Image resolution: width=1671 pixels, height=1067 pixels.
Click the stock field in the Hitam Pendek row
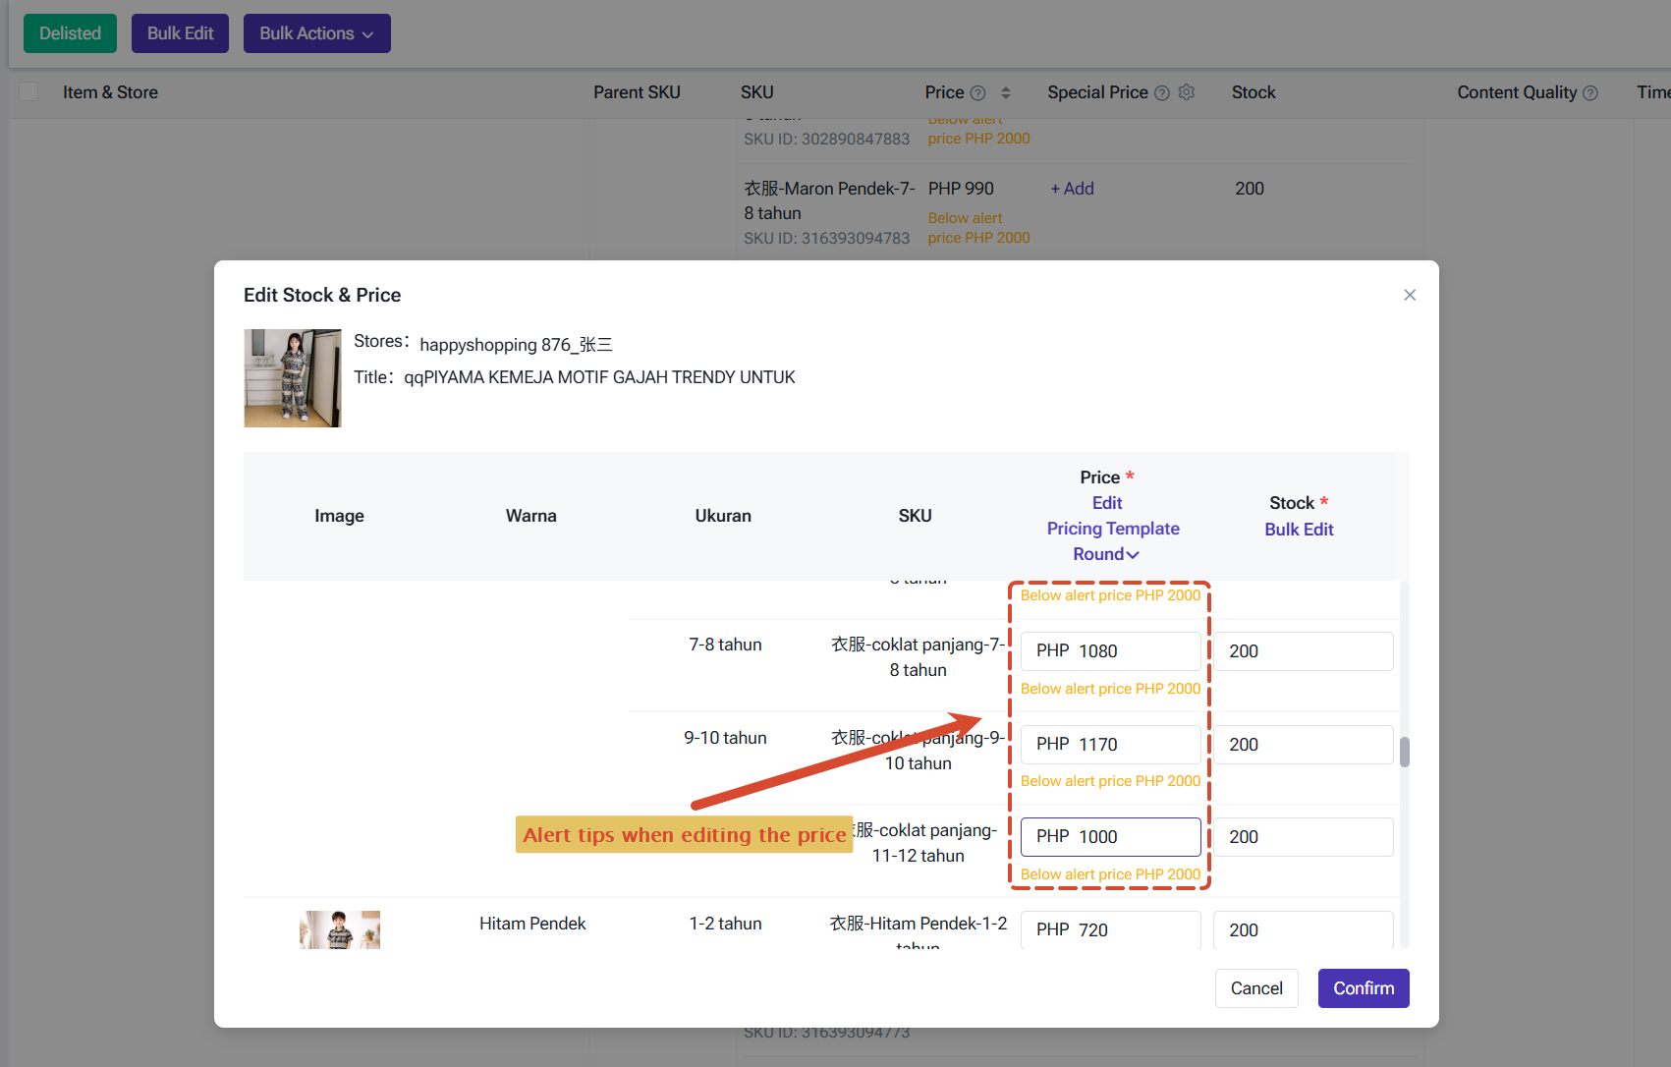(x=1304, y=929)
